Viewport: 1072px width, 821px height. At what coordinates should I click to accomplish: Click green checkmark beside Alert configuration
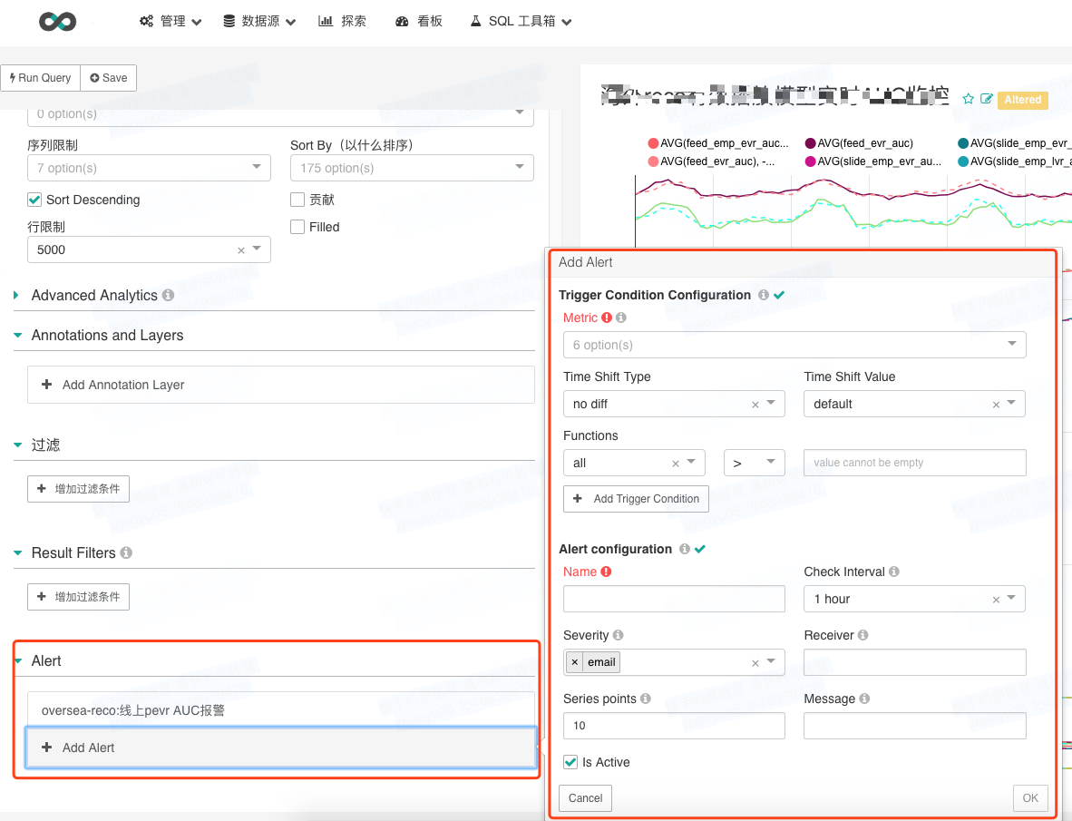click(x=700, y=549)
